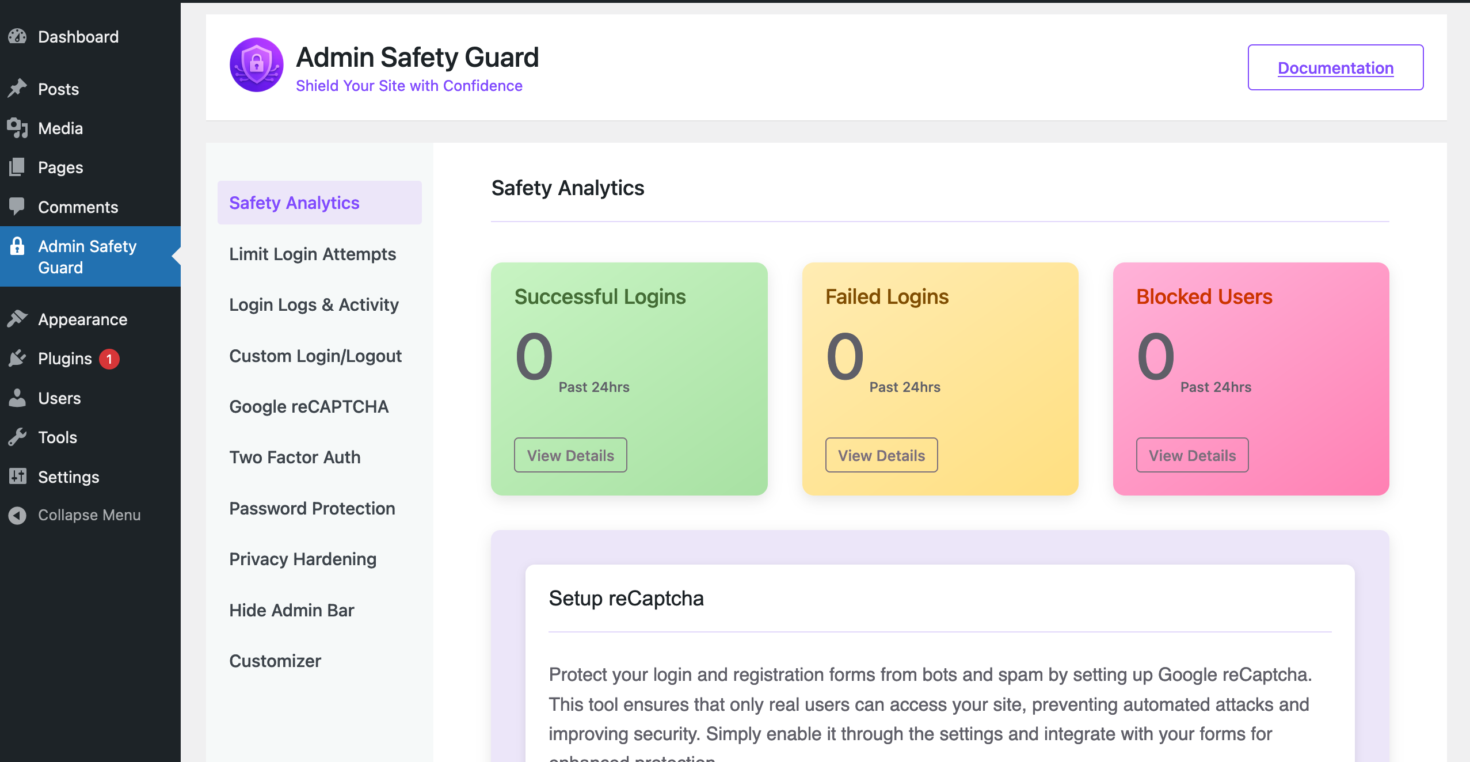This screenshot has height=762, width=1470.
Task: Switch to Custom Login/Logout tab
Action: coord(319,356)
